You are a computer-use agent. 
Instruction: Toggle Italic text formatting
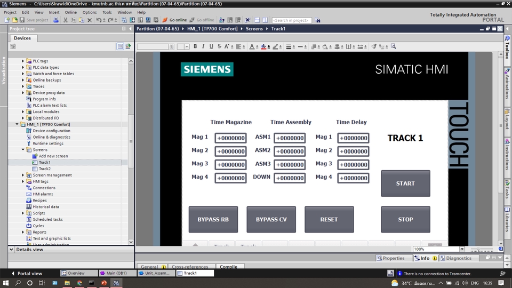(x=203, y=46)
